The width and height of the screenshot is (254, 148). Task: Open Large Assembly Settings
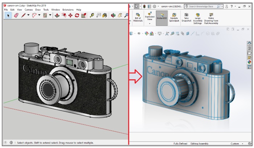click(x=198, y=19)
